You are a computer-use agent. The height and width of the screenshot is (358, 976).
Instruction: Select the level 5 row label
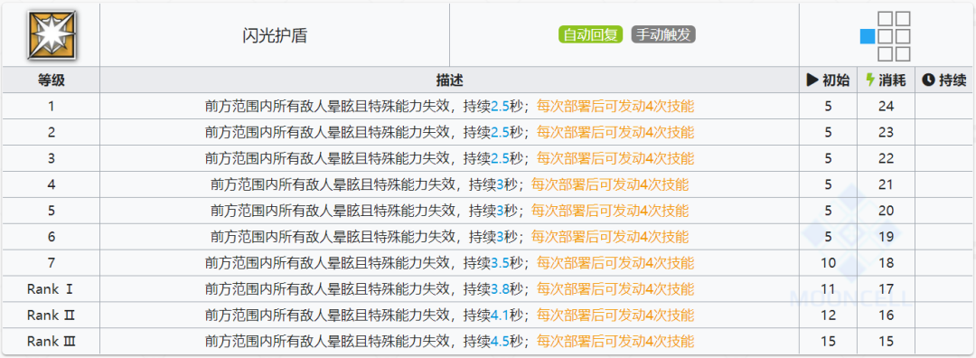pos(51,211)
